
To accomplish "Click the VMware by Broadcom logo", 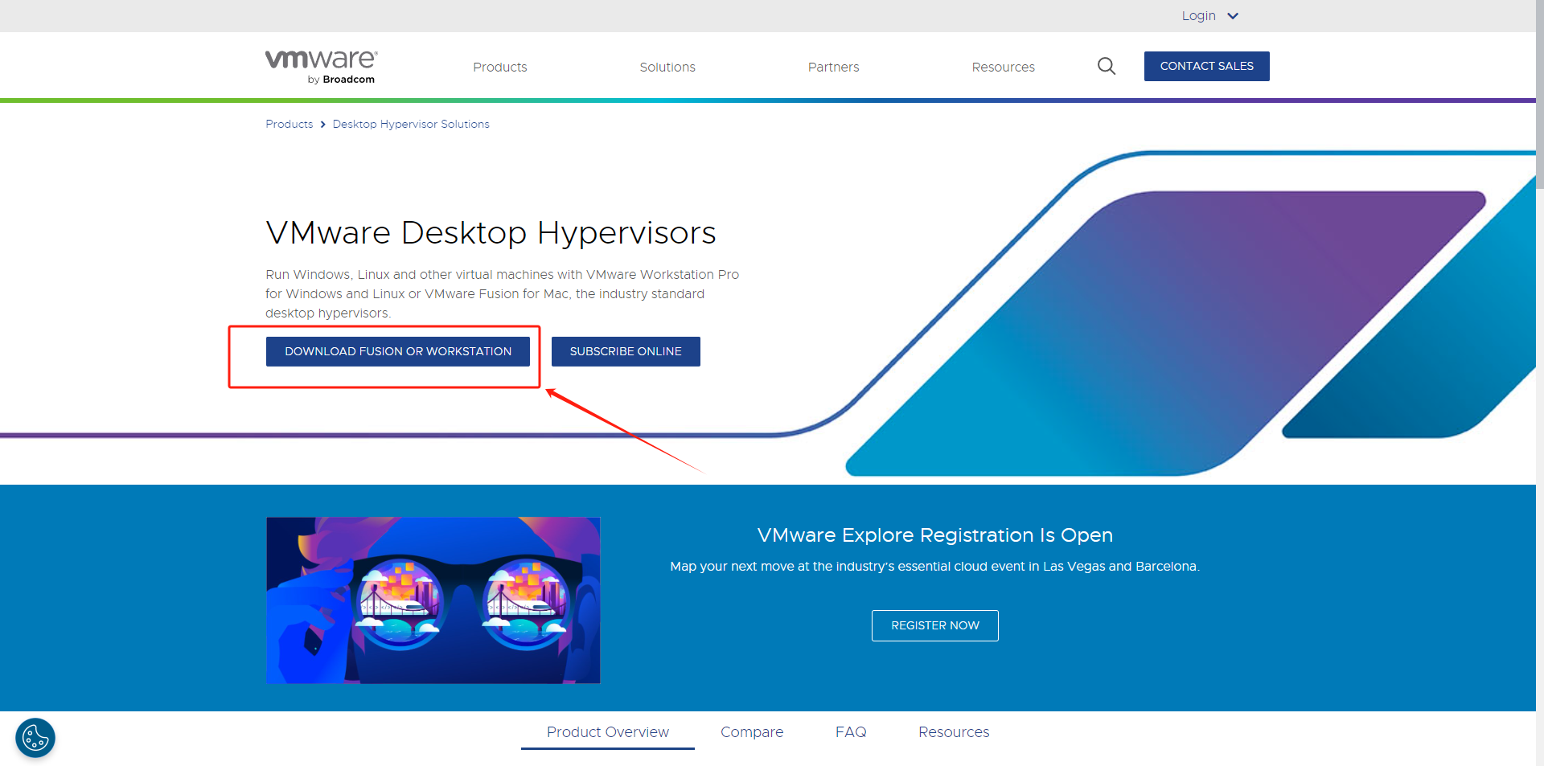I will 322,67.
